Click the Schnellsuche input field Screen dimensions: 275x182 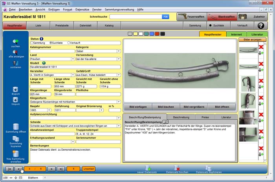pyautogui.click(x=136, y=17)
